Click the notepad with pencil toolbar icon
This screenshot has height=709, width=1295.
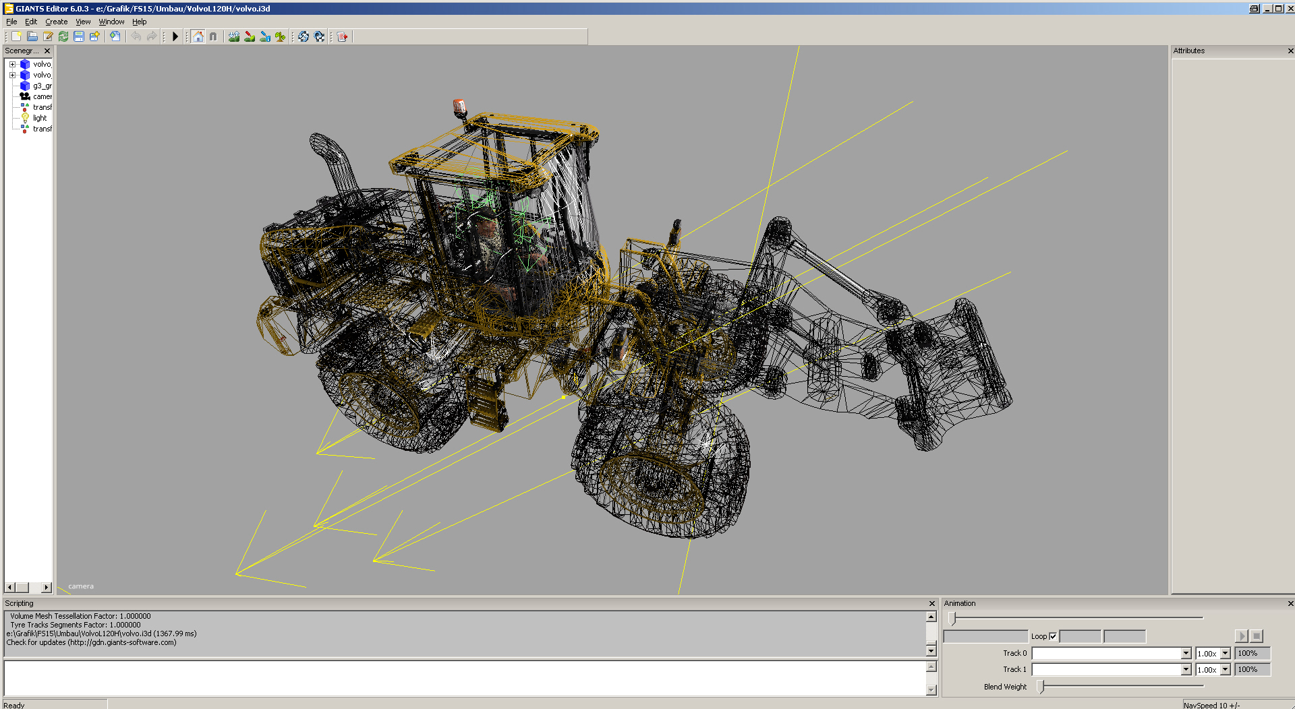click(x=48, y=36)
